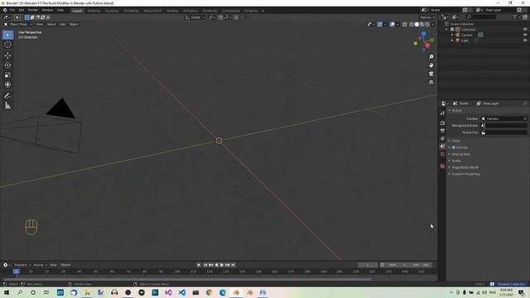The height and width of the screenshot is (298, 530).
Task: Select the Cursor tool in toolbar
Action: [x=7, y=45]
